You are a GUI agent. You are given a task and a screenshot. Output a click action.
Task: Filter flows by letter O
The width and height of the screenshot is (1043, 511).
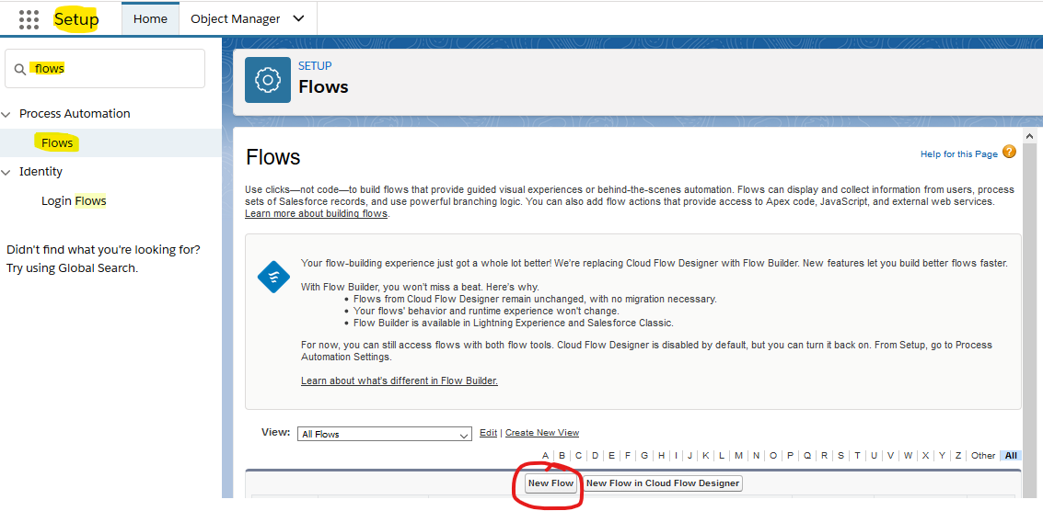click(x=773, y=456)
